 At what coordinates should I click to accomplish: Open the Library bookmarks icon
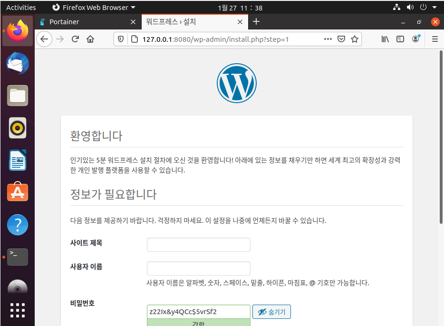[x=385, y=39]
